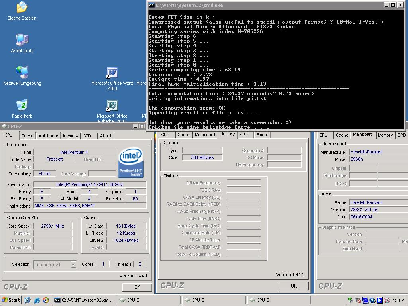Click the Threads value 2
408x306 pixels.
click(140, 264)
